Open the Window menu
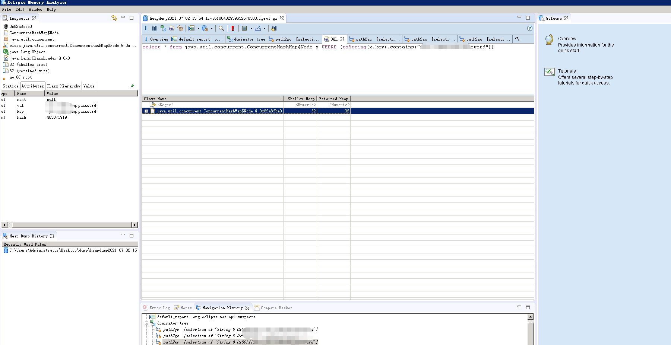This screenshot has width=671, height=345. tap(35, 9)
